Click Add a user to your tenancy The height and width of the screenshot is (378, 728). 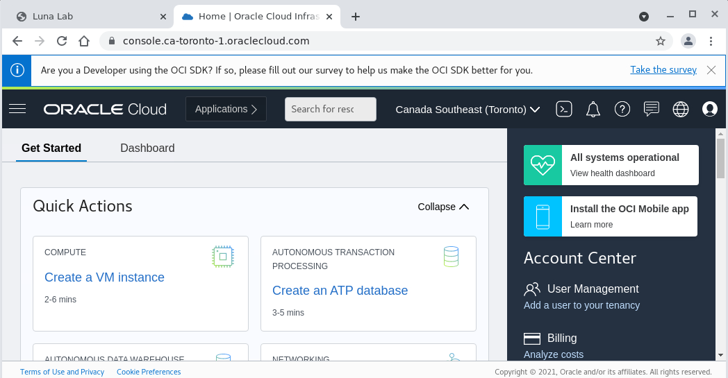581,305
